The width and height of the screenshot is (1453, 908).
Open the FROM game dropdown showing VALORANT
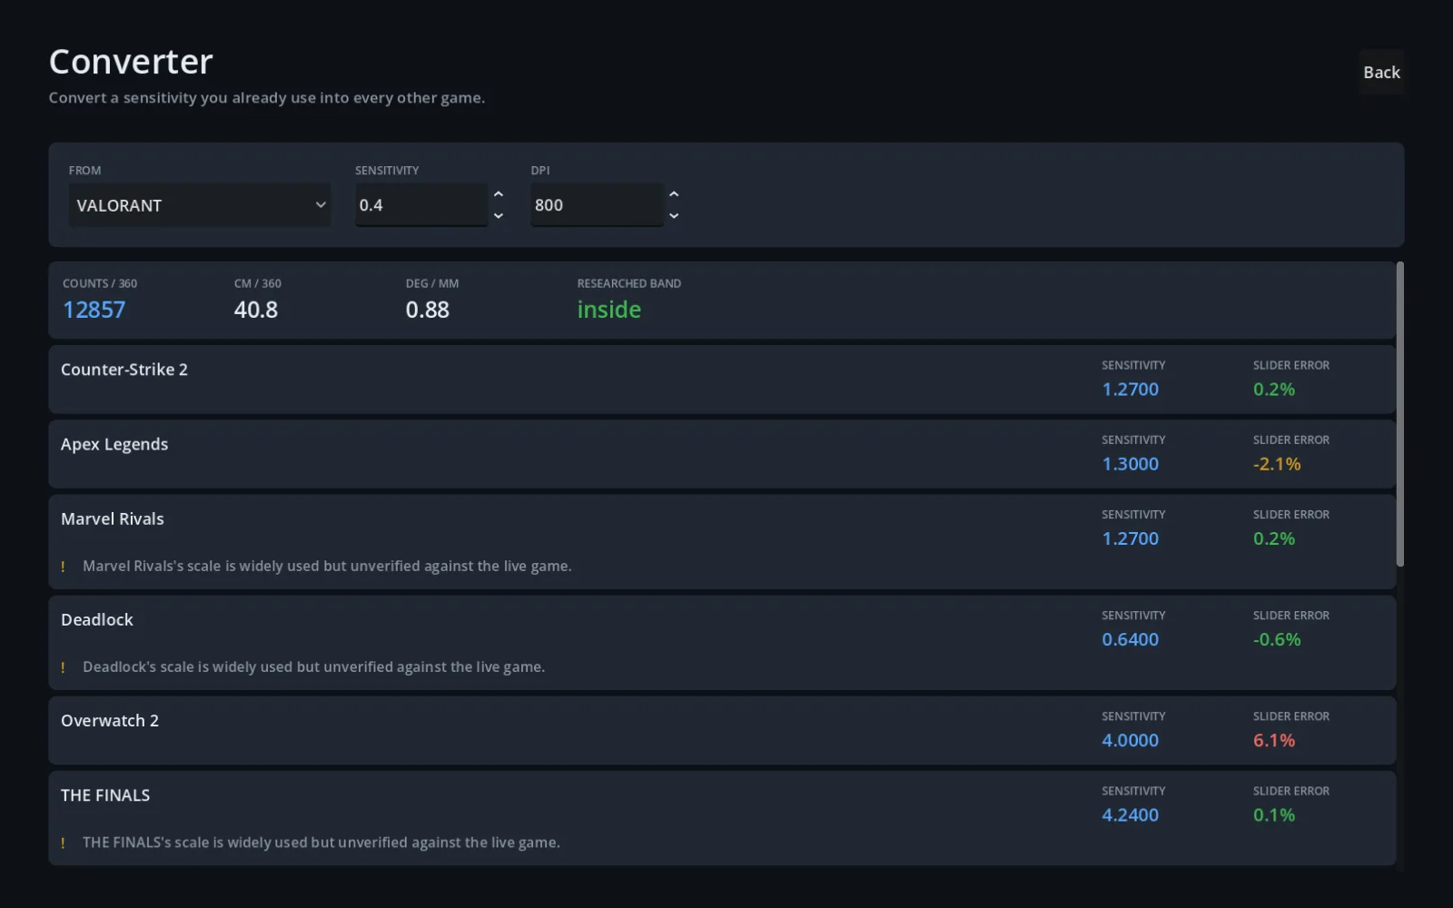tap(200, 205)
